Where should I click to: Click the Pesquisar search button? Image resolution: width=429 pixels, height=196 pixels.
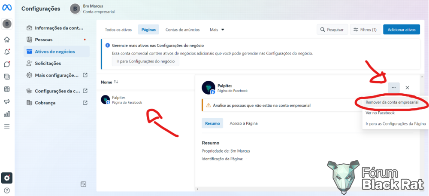tap(332, 30)
